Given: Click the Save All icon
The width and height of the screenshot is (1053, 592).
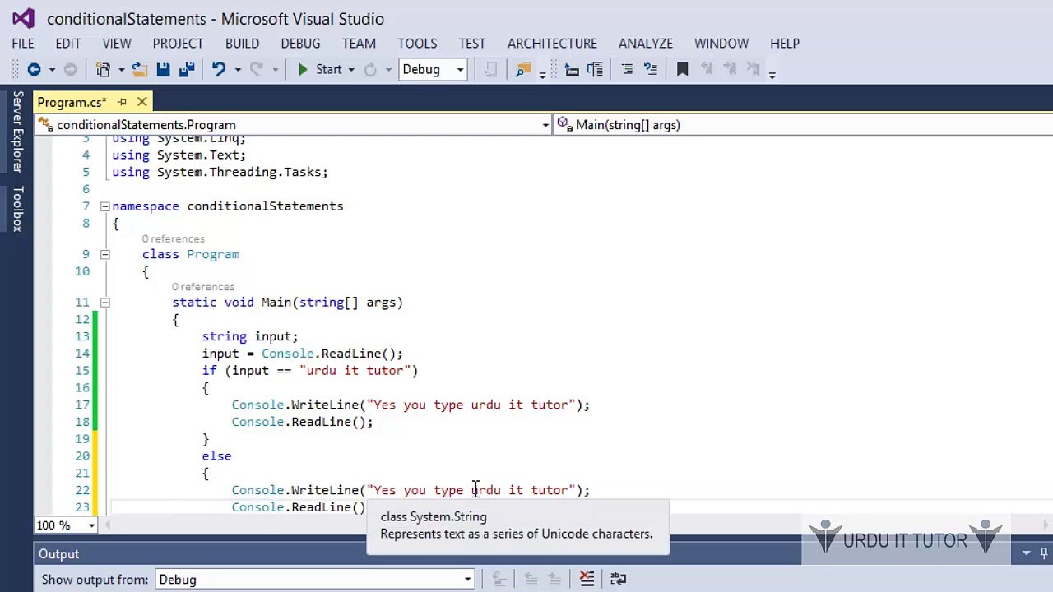Looking at the screenshot, I should point(187,70).
